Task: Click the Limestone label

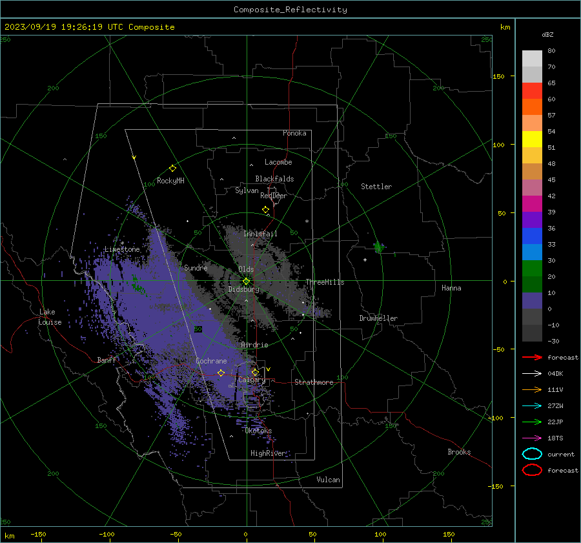Action: pyautogui.click(x=122, y=249)
